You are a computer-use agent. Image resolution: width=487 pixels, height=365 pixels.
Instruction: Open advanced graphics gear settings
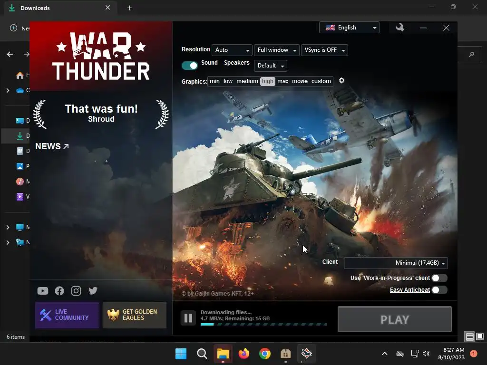[x=341, y=81]
